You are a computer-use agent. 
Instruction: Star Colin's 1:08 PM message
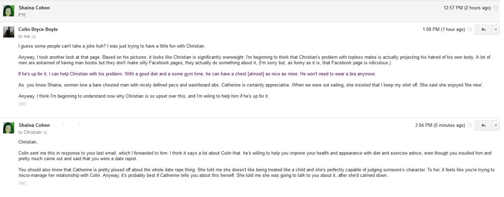click(x=470, y=30)
